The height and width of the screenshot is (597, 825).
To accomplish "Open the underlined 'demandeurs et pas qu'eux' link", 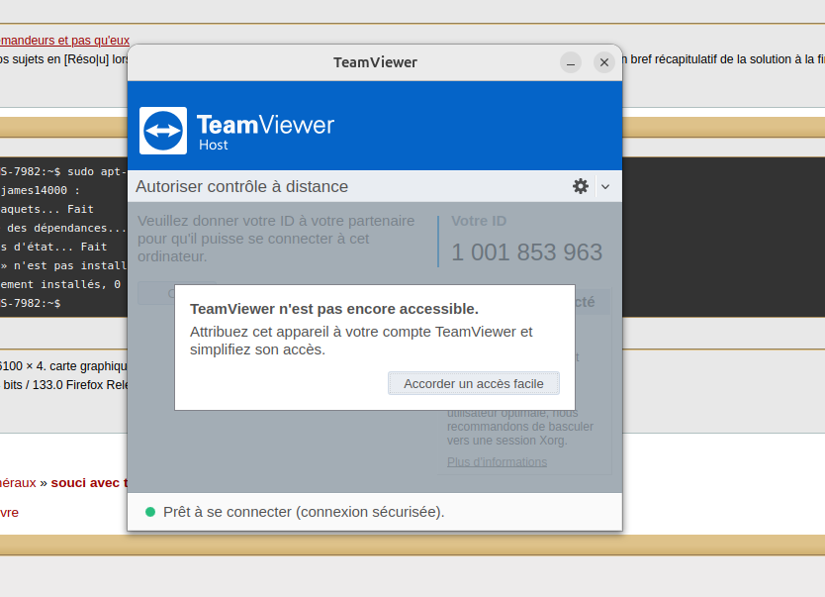I will pos(64,41).
